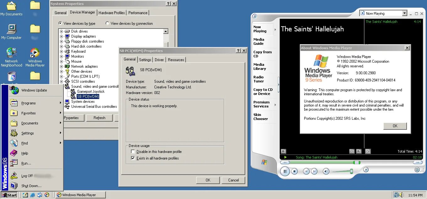Dismiss the About dialog with OK
427x199 pixels.
click(x=395, y=126)
